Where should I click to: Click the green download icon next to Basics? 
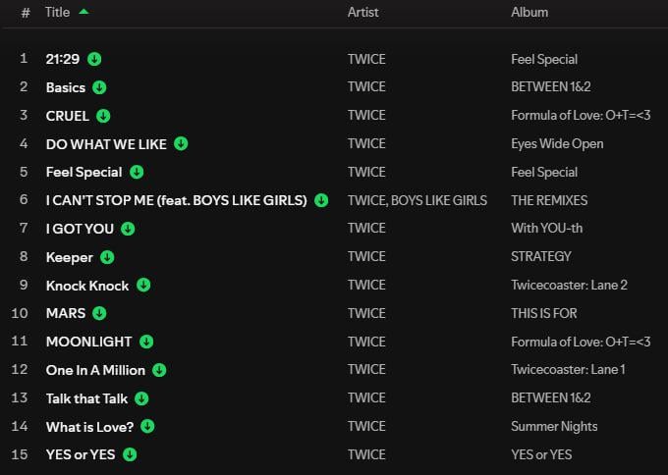click(x=99, y=87)
